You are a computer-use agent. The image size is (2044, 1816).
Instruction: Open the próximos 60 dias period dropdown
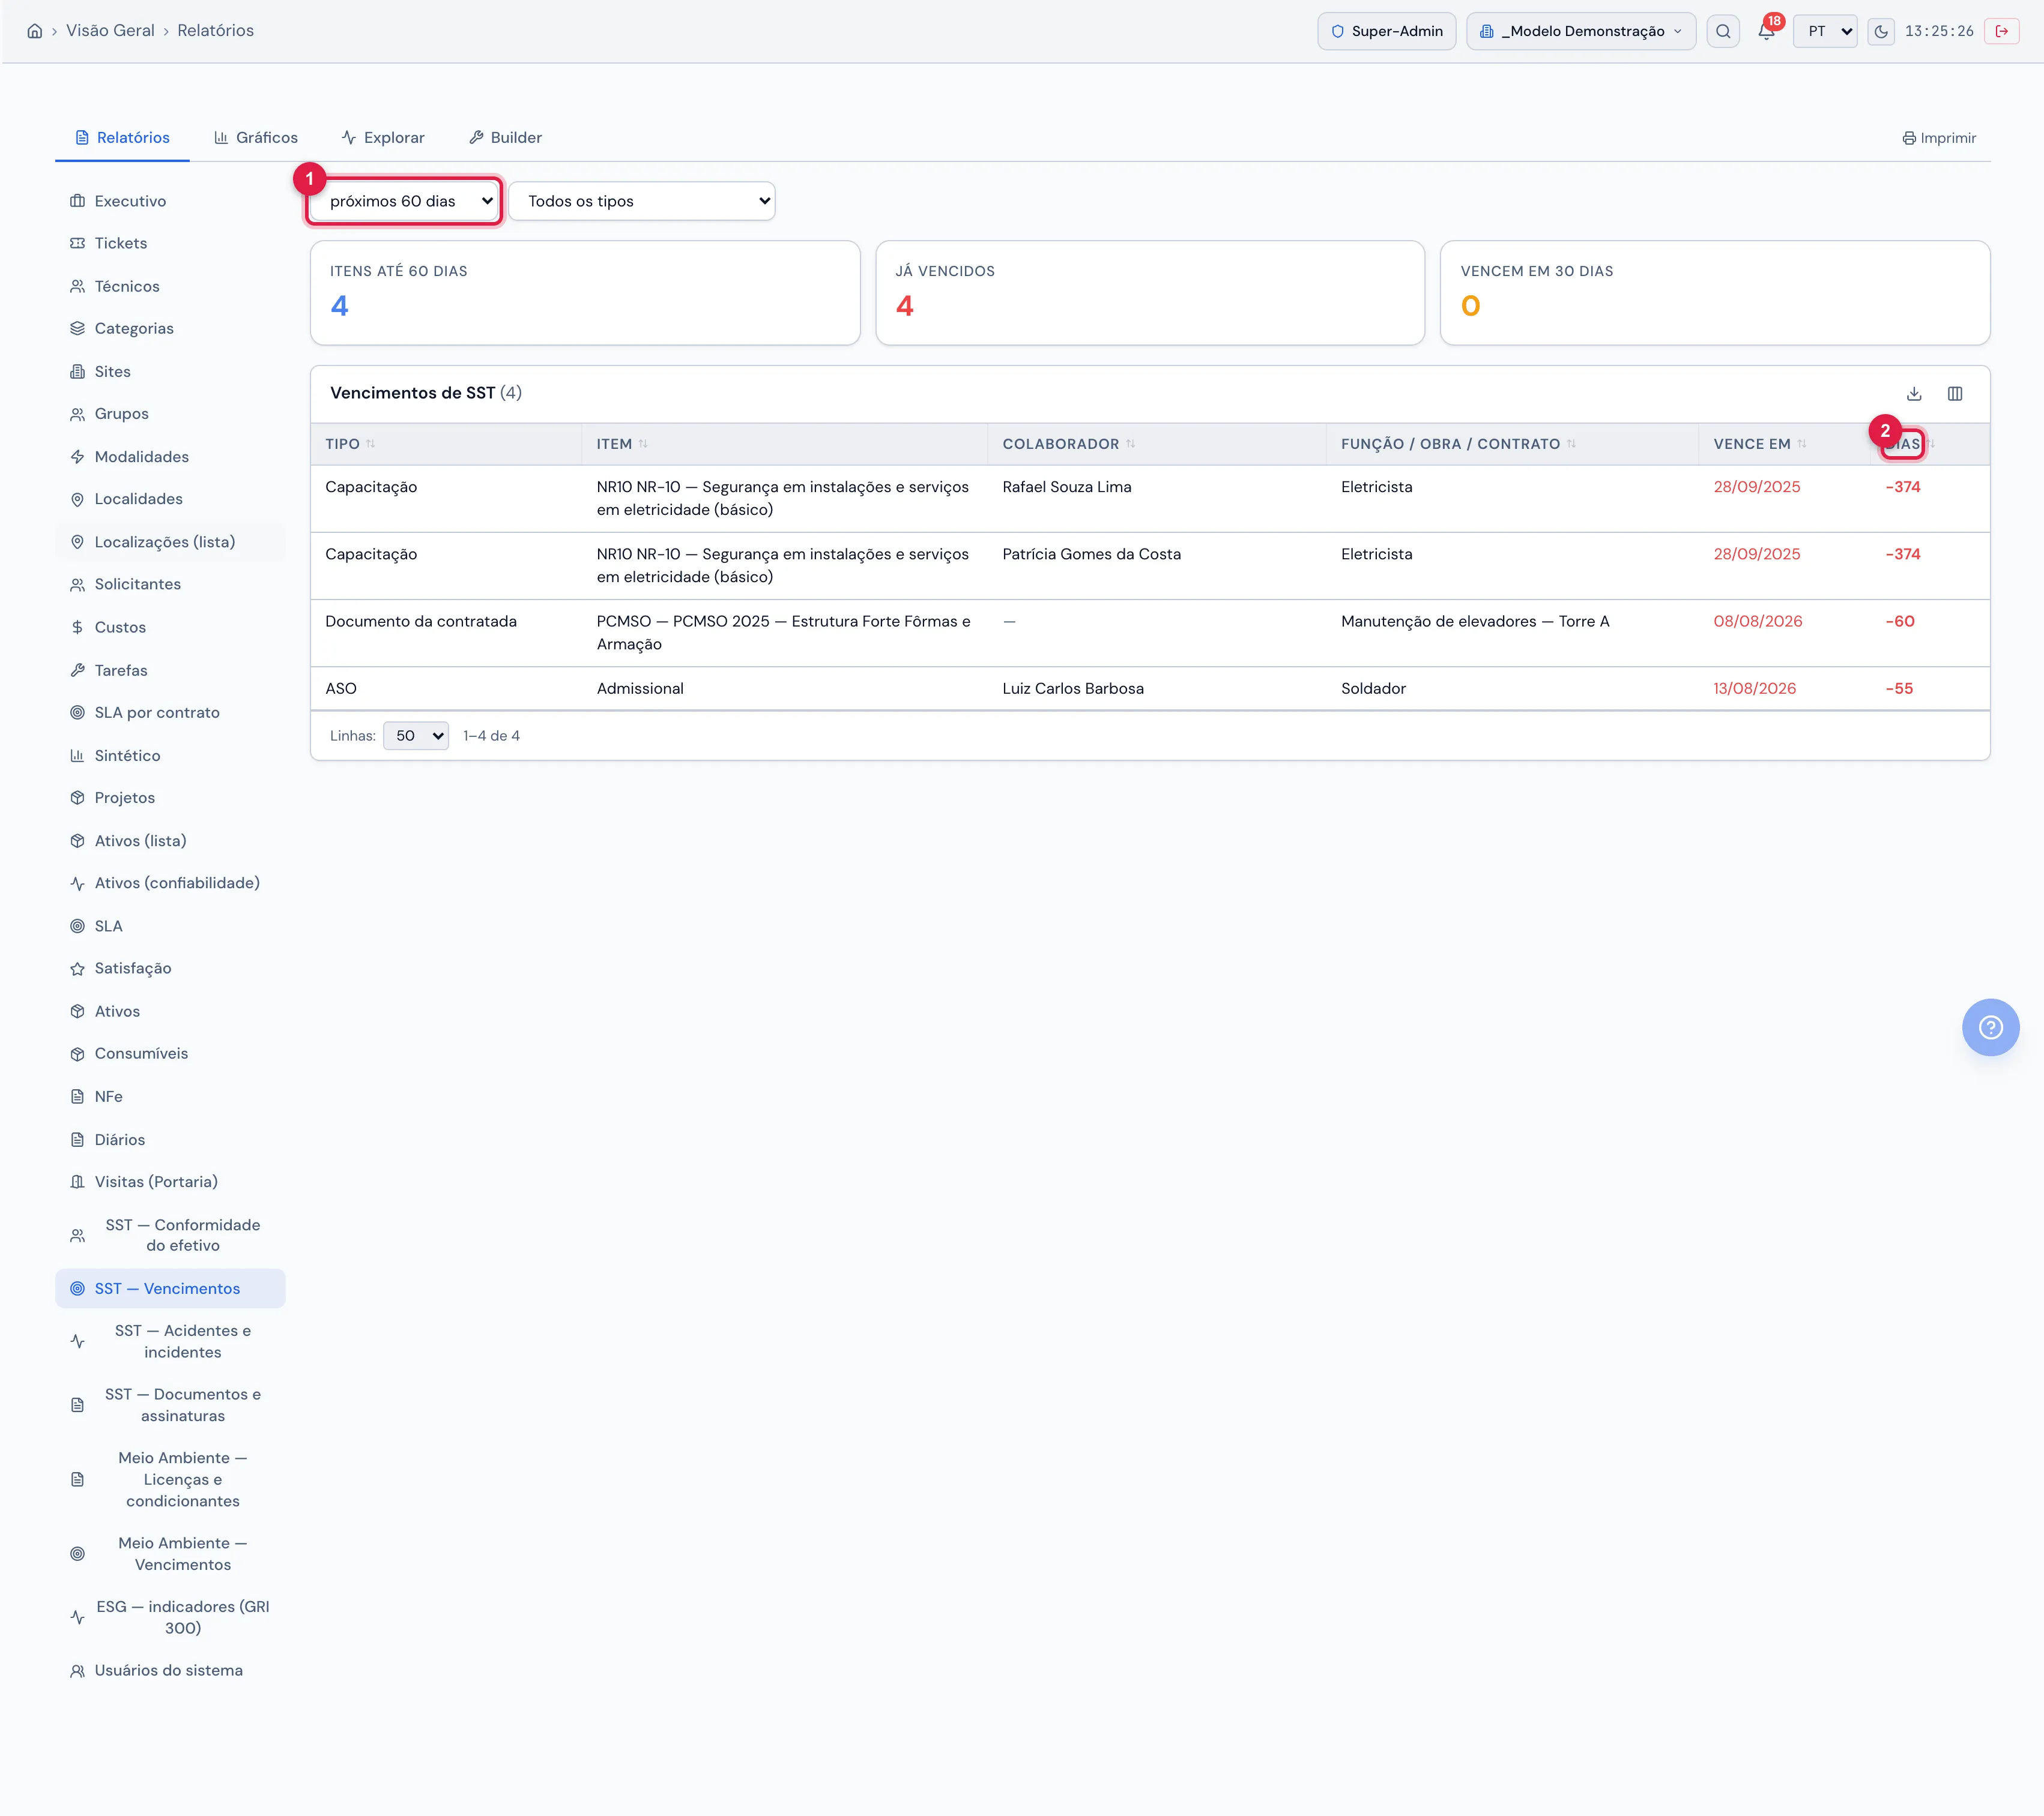point(404,201)
